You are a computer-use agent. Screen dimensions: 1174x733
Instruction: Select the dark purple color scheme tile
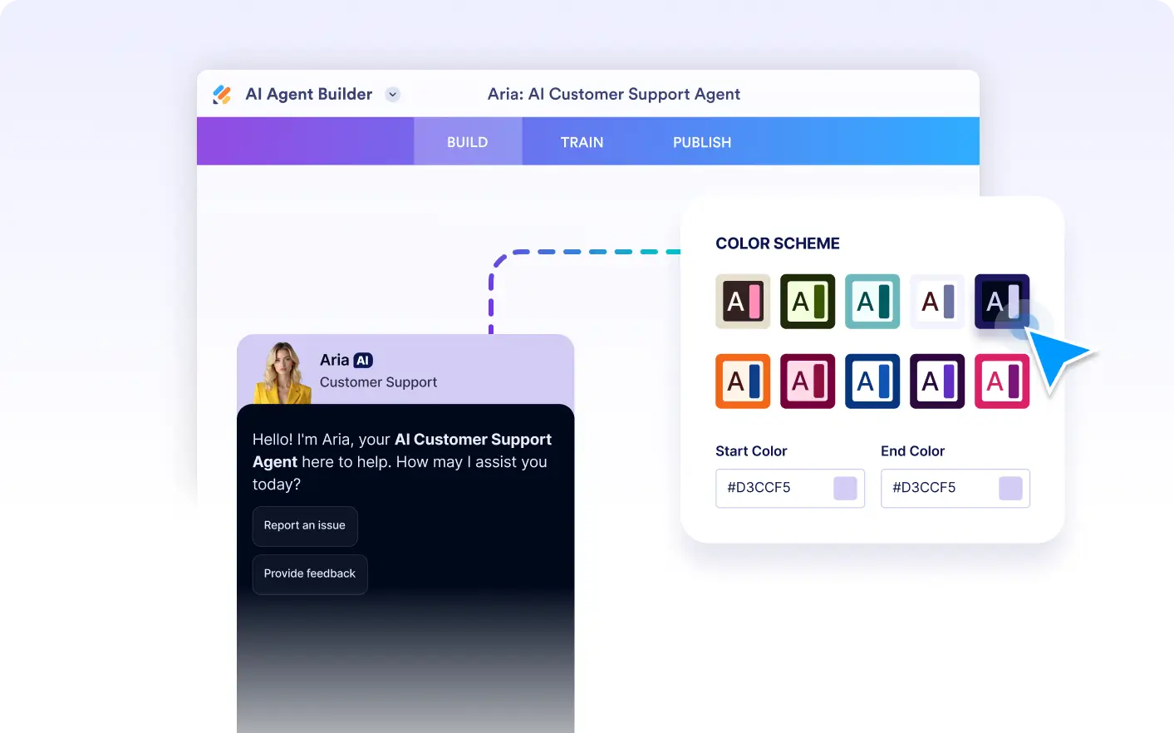(937, 381)
